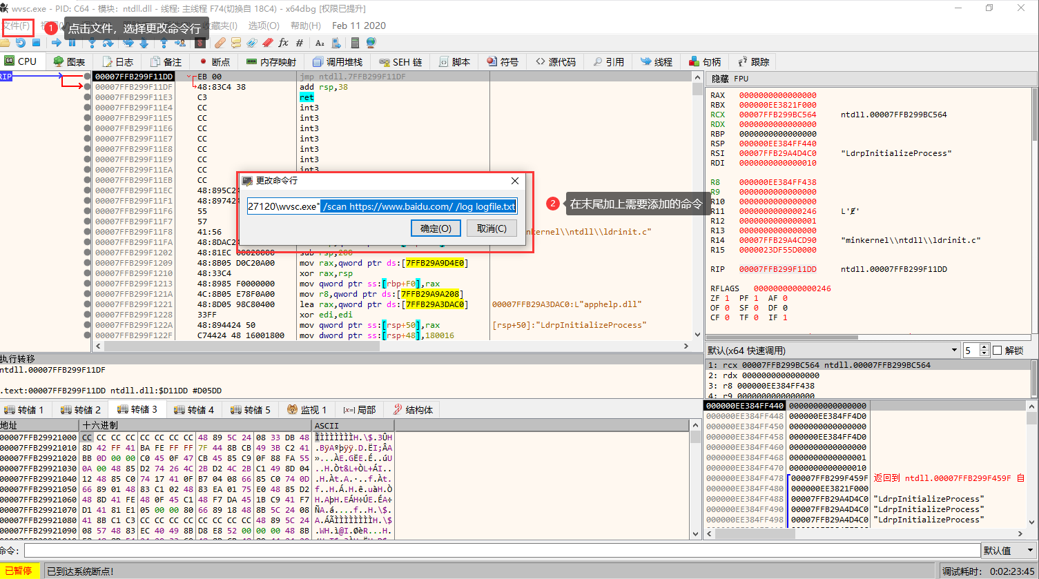Open the 默认(x64 快速调用) calling convention dropdown
Screen dimensions: 1039x579
(x=833, y=351)
